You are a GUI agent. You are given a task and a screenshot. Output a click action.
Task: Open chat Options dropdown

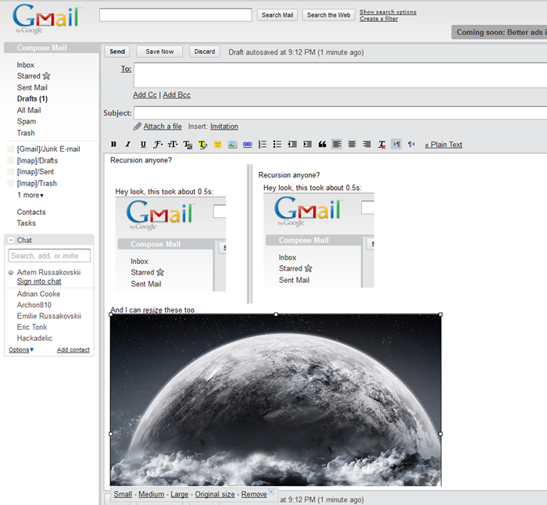(x=21, y=349)
